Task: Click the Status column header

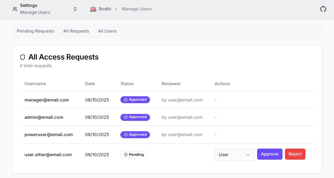Action: click(127, 84)
